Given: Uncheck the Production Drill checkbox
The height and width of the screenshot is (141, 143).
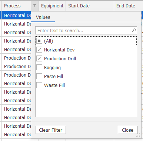Looking at the screenshot, I should (39, 58).
